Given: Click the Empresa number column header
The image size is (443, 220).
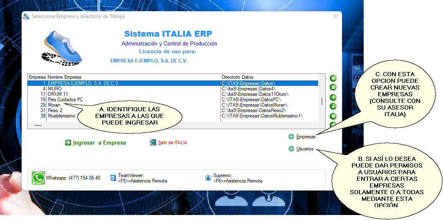Looking at the screenshot, I should (x=37, y=77).
